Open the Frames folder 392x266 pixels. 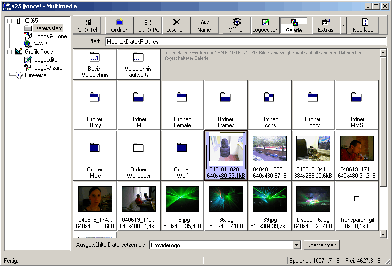(226, 105)
